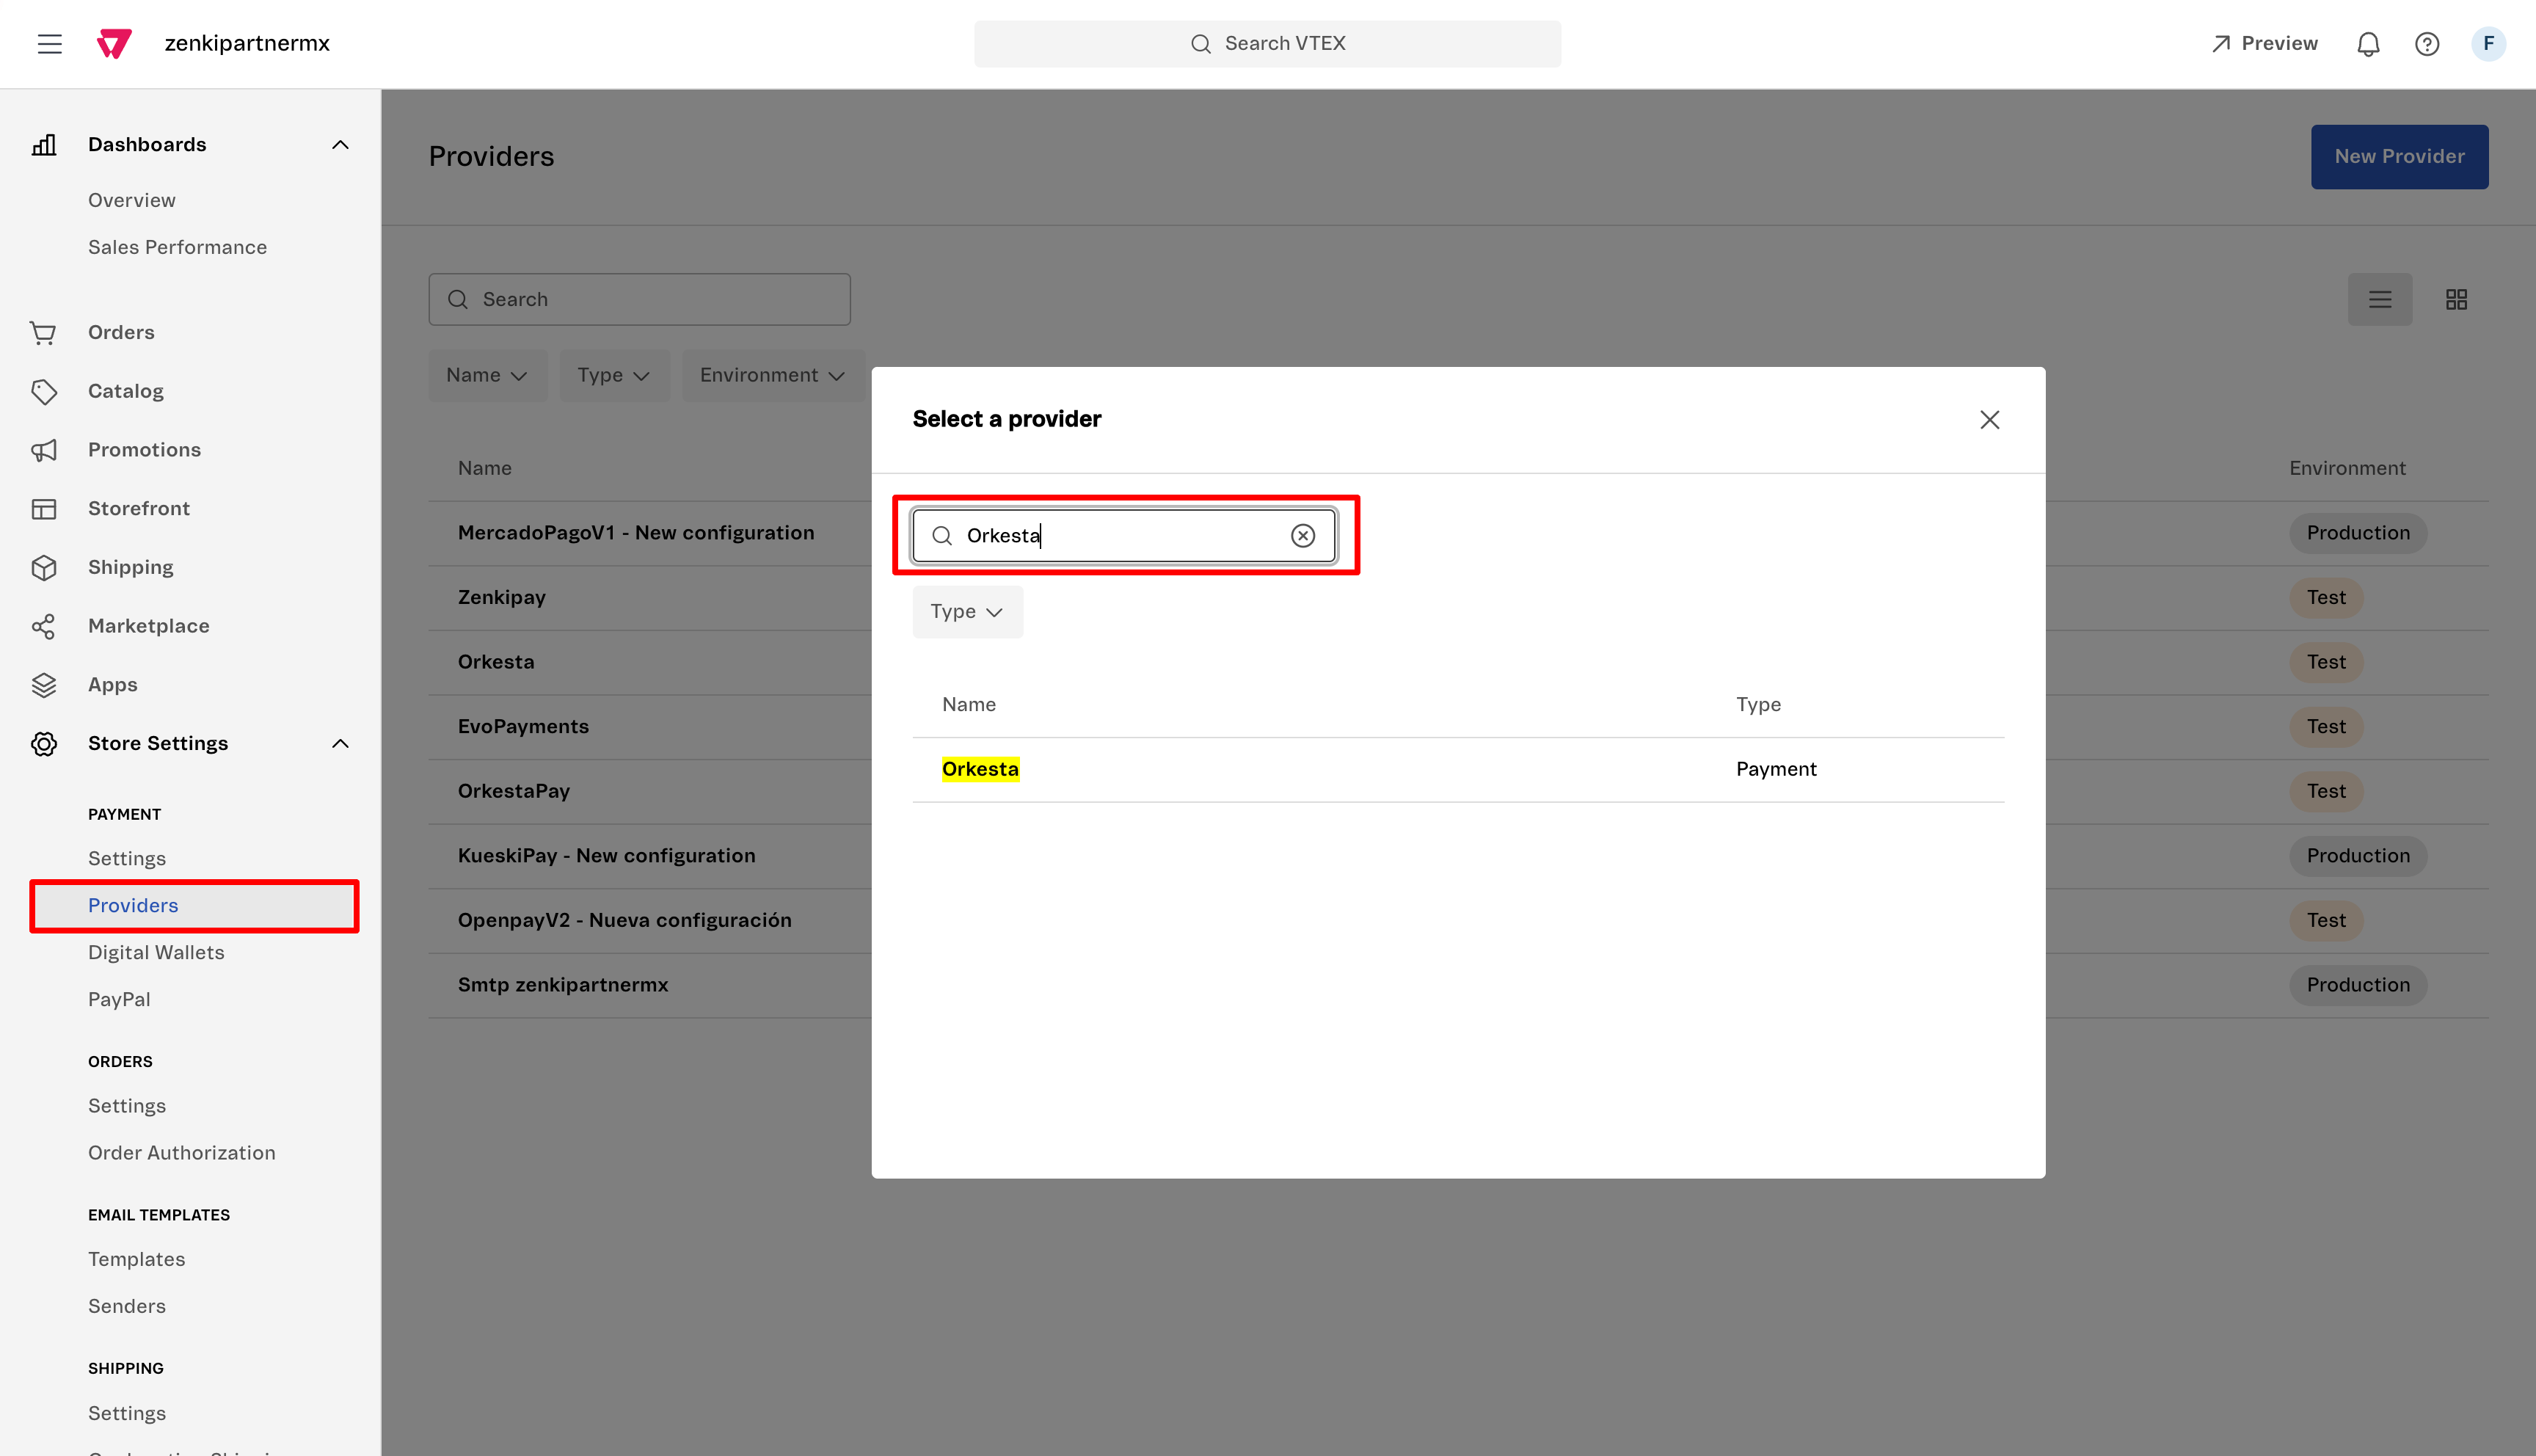This screenshot has width=2536, height=1456.
Task: Click the Store Settings gear icon
Action: (44, 744)
